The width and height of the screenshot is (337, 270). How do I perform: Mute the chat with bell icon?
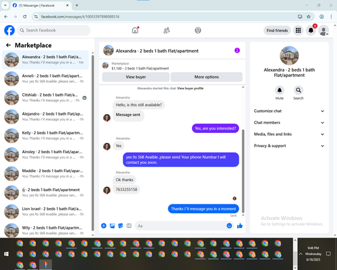click(279, 90)
